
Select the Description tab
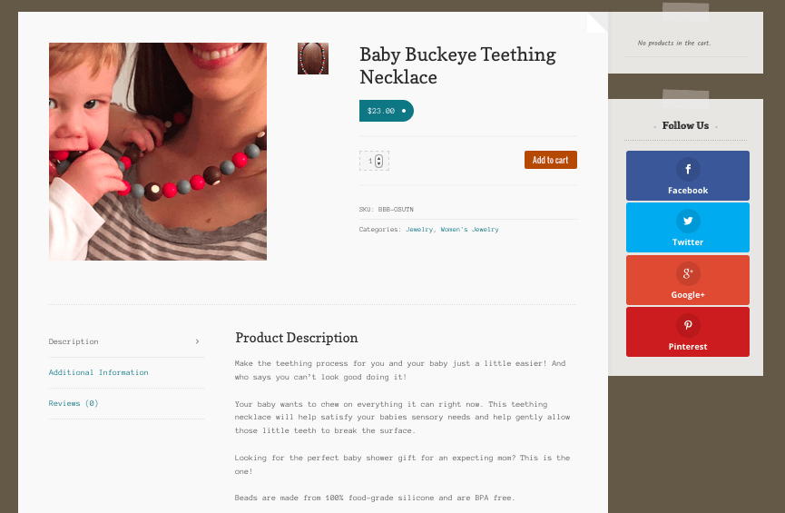(x=74, y=341)
